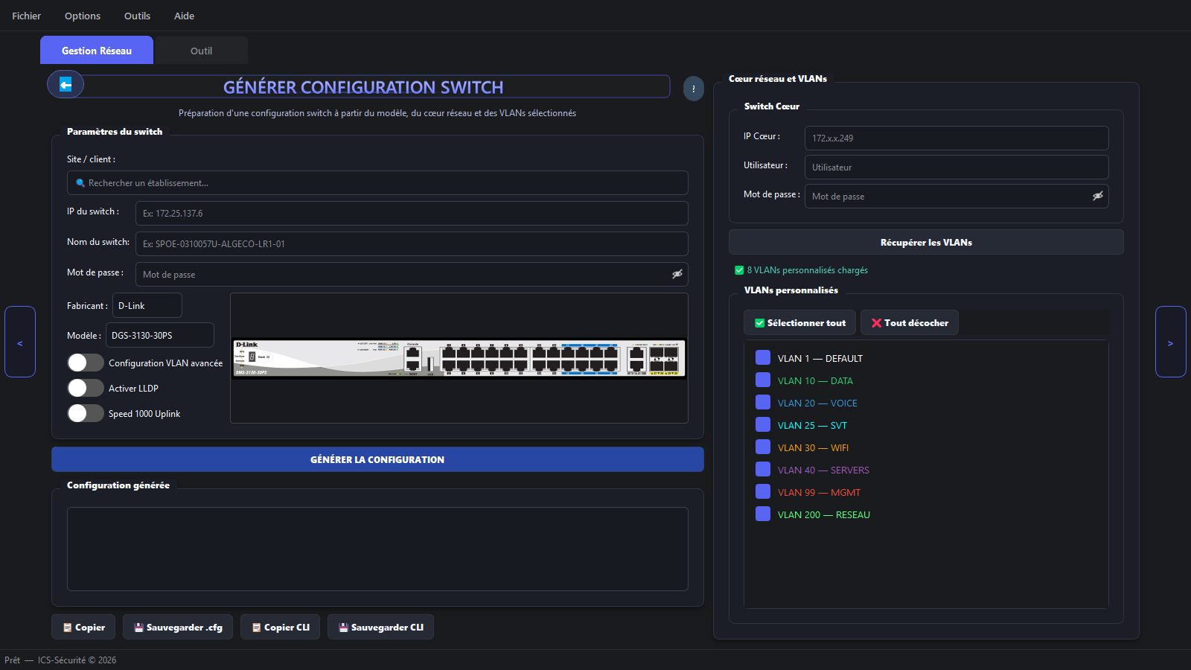Focus the Nom du switch field
This screenshot has width=1191, height=670.
click(412, 243)
